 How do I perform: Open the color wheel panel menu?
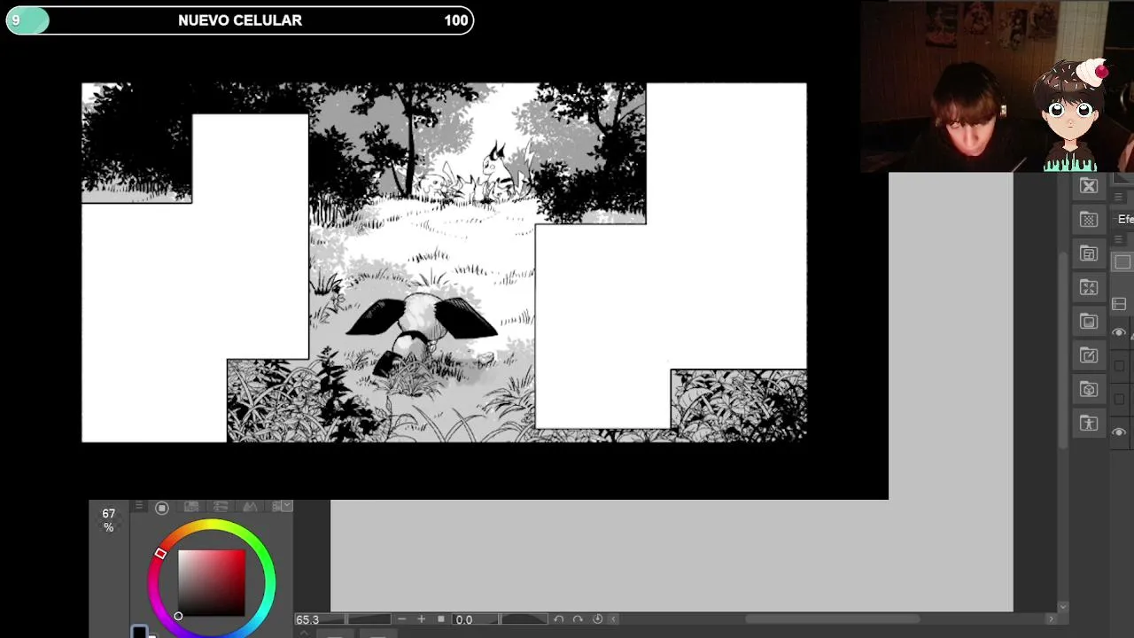(x=138, y=506)
